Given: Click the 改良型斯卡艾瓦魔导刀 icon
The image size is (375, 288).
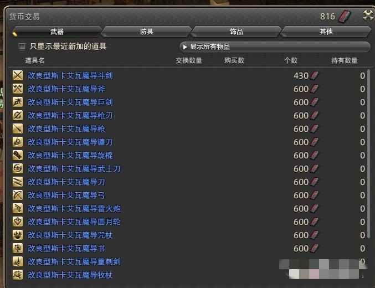Looking at the screenshot, I should click(18, 182).
